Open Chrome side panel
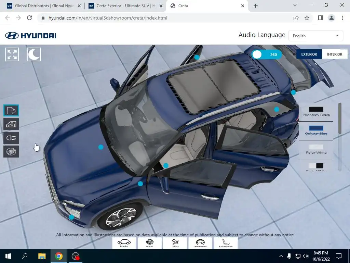Image resolution: width=350 pixels, height=263 pixels. coord(321,18)
